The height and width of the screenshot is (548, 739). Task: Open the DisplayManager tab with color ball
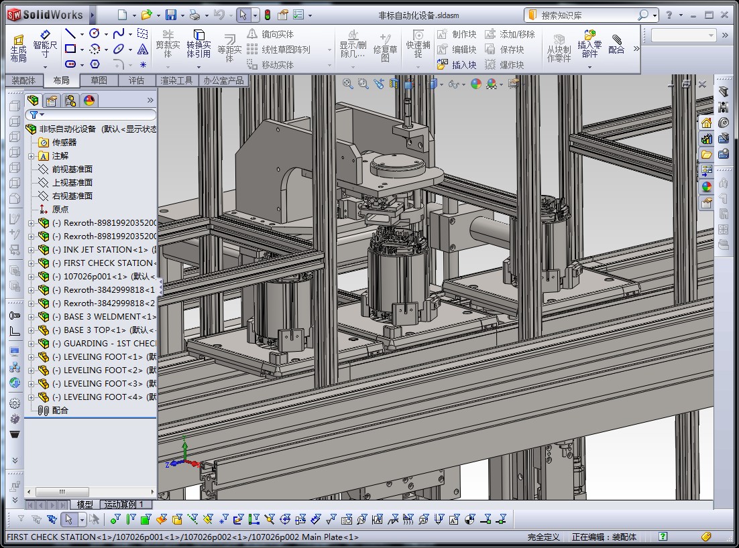pyautogui.click(x=89, y=100)
